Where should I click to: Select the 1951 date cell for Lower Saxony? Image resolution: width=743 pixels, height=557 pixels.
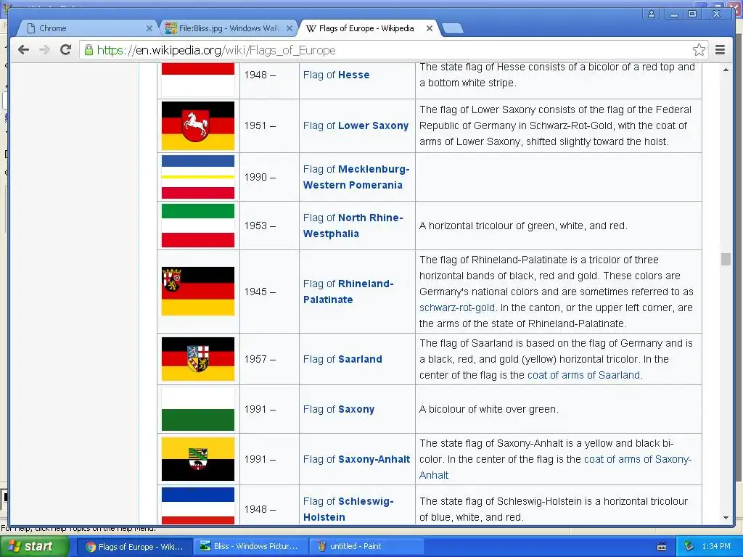tap(269, 125)
